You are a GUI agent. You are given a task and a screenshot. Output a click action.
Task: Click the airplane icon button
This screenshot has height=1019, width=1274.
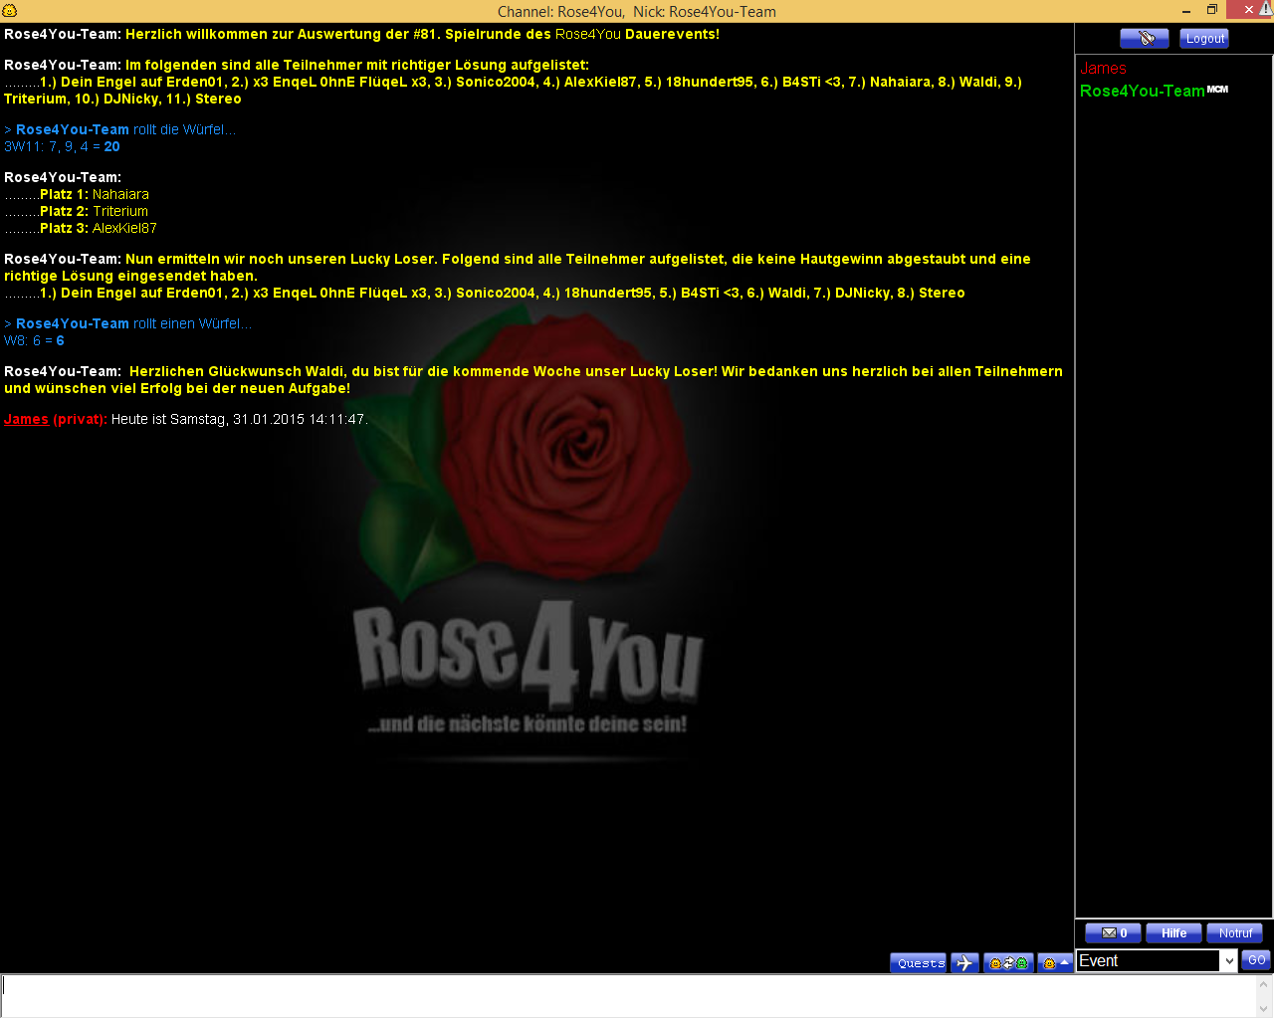[x=964, y=962]
